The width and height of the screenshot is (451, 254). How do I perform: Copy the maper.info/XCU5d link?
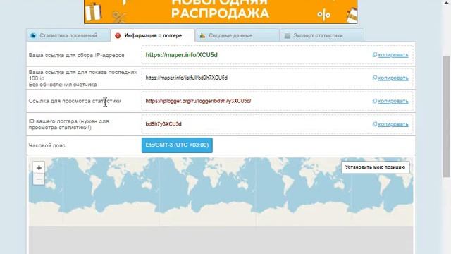(x=393, y=55)
